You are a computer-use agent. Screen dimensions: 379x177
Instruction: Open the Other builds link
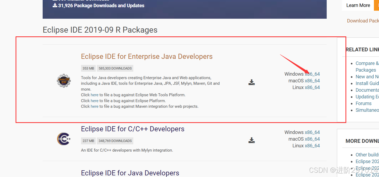point(367,155)
